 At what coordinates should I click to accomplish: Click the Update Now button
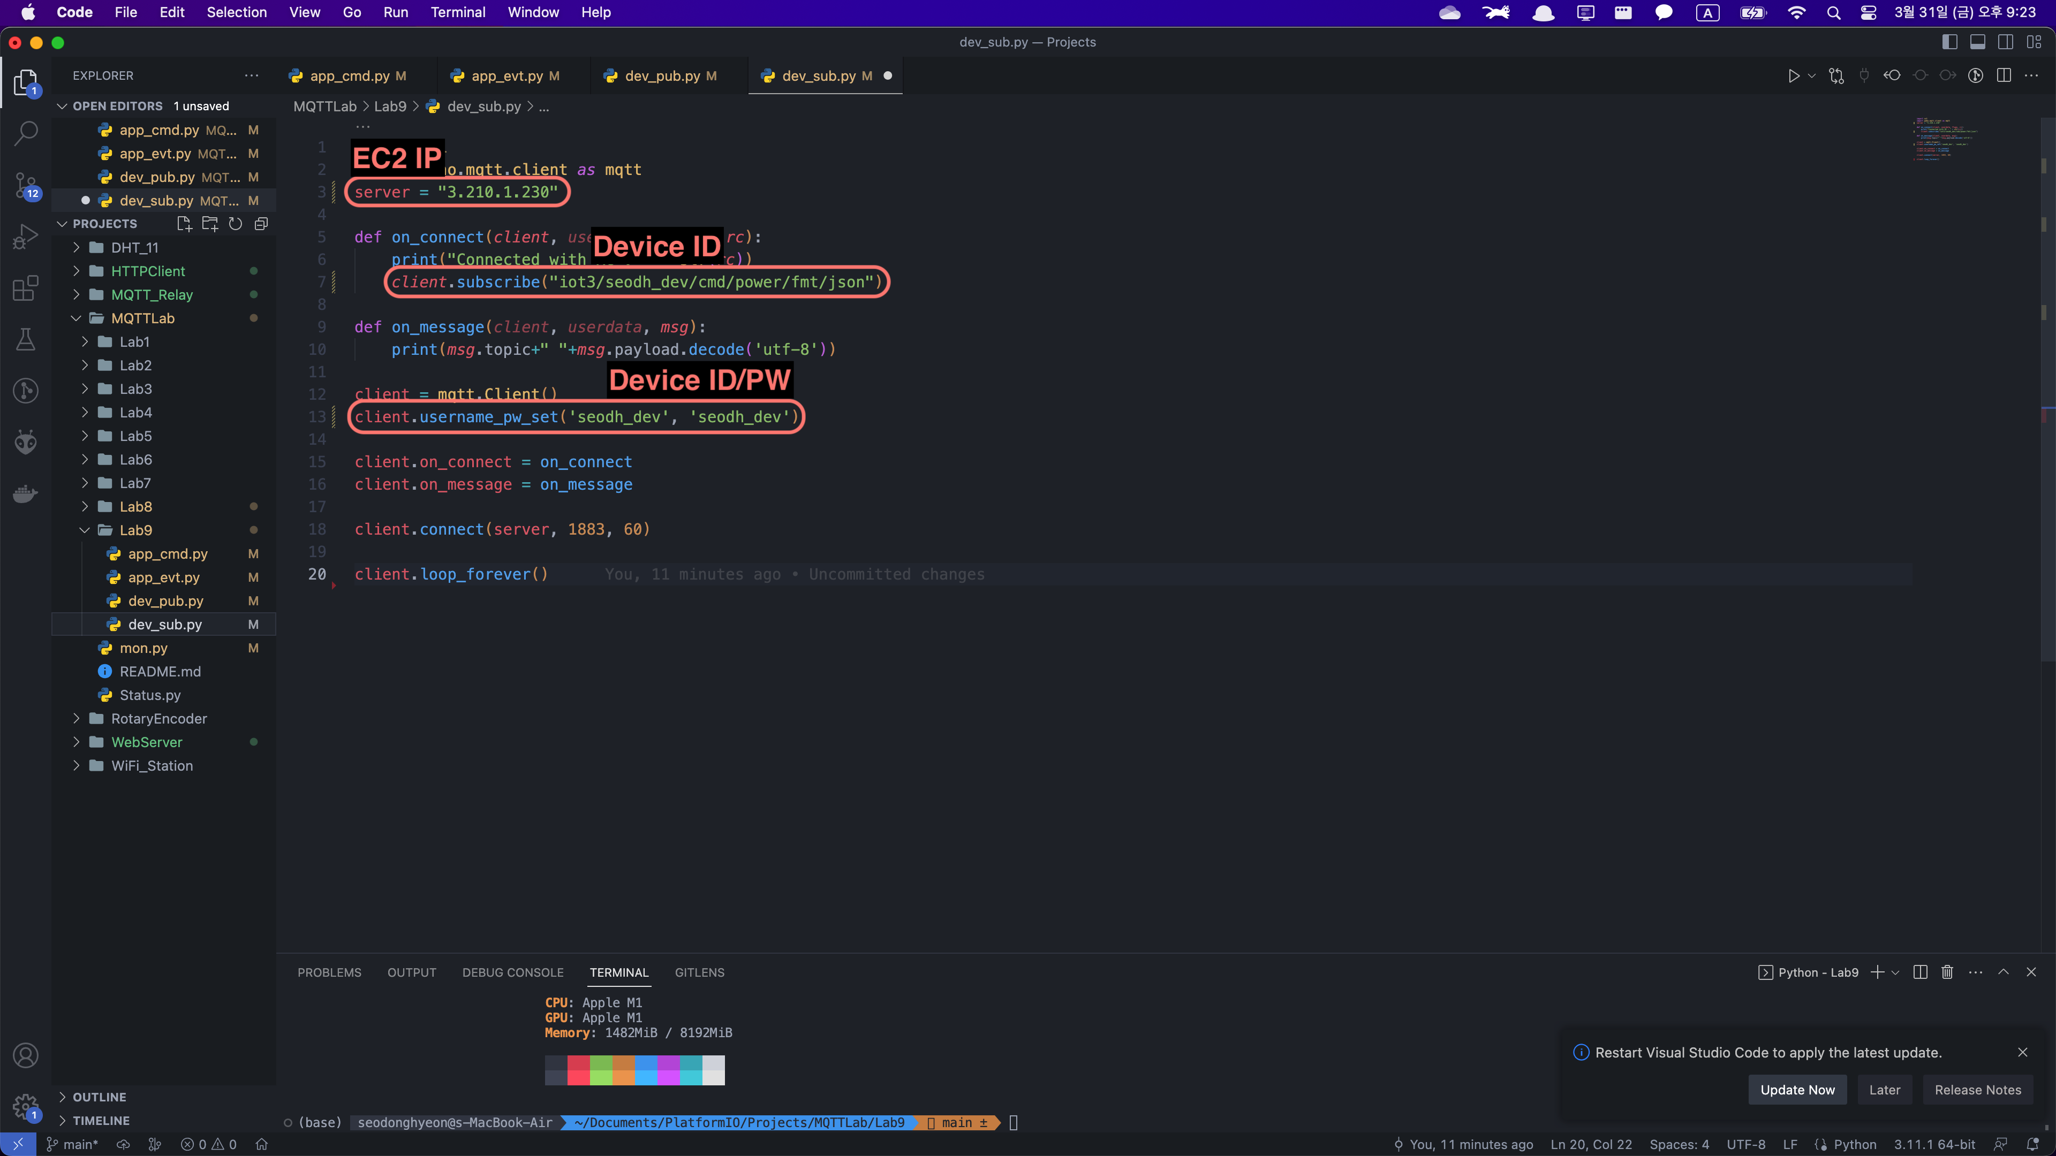click(x=1797, y=1090)
